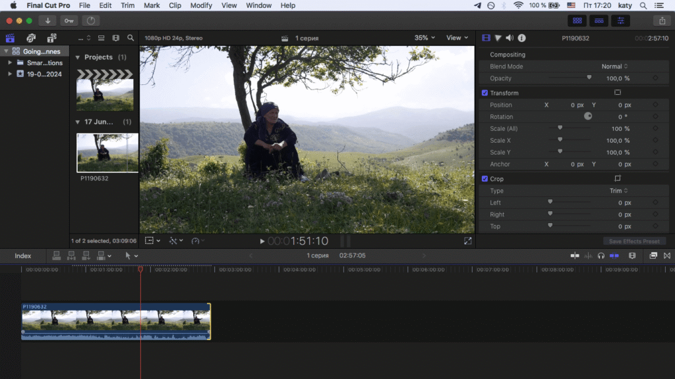Open Background Tasks circular icon
The width and height of the screenshot is (675, 379).
pyautogui.click(x=90, y=20)
